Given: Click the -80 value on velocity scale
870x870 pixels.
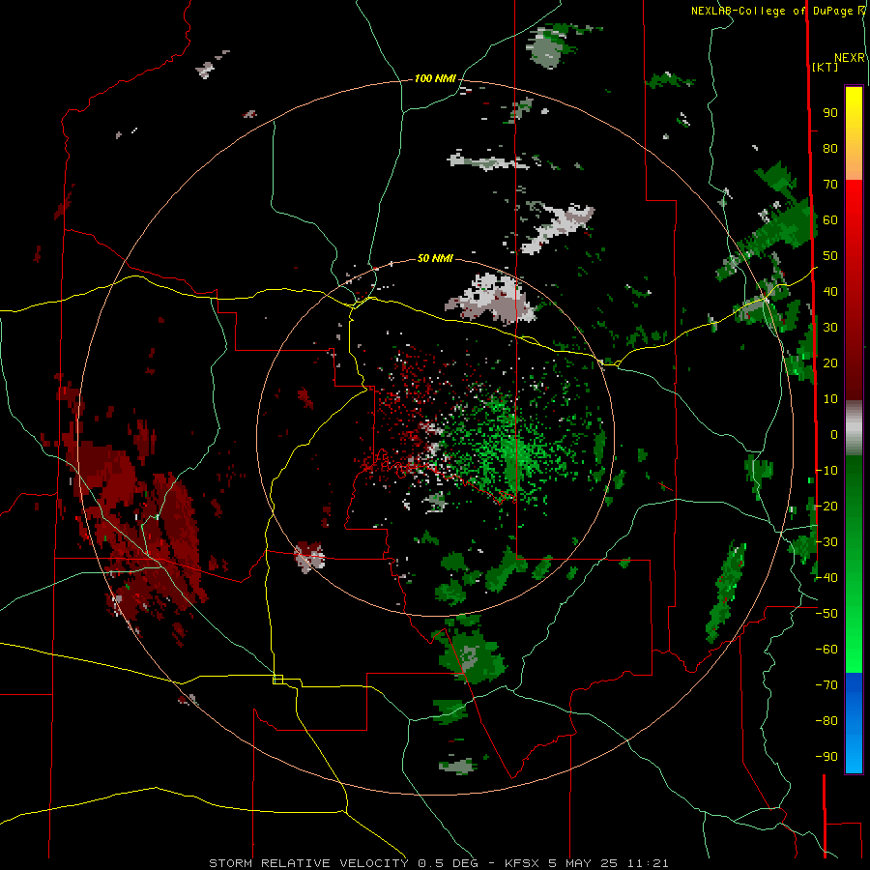Looking at the screenshot, I should click(826, 721).
